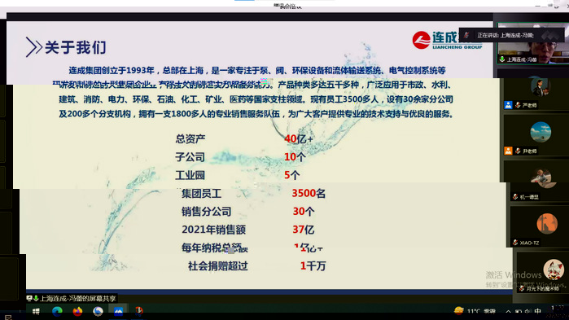Open Microsoft Edge from the taskbar

click(x=57, y=311)
